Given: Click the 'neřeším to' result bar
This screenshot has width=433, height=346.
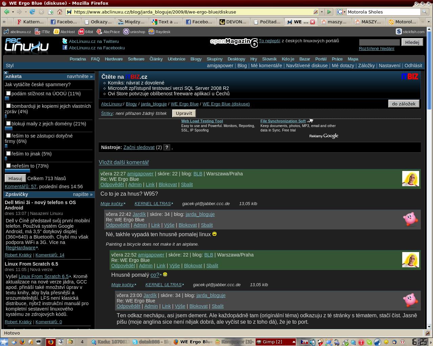Looking at the screenshot, I should pos(17,171).
